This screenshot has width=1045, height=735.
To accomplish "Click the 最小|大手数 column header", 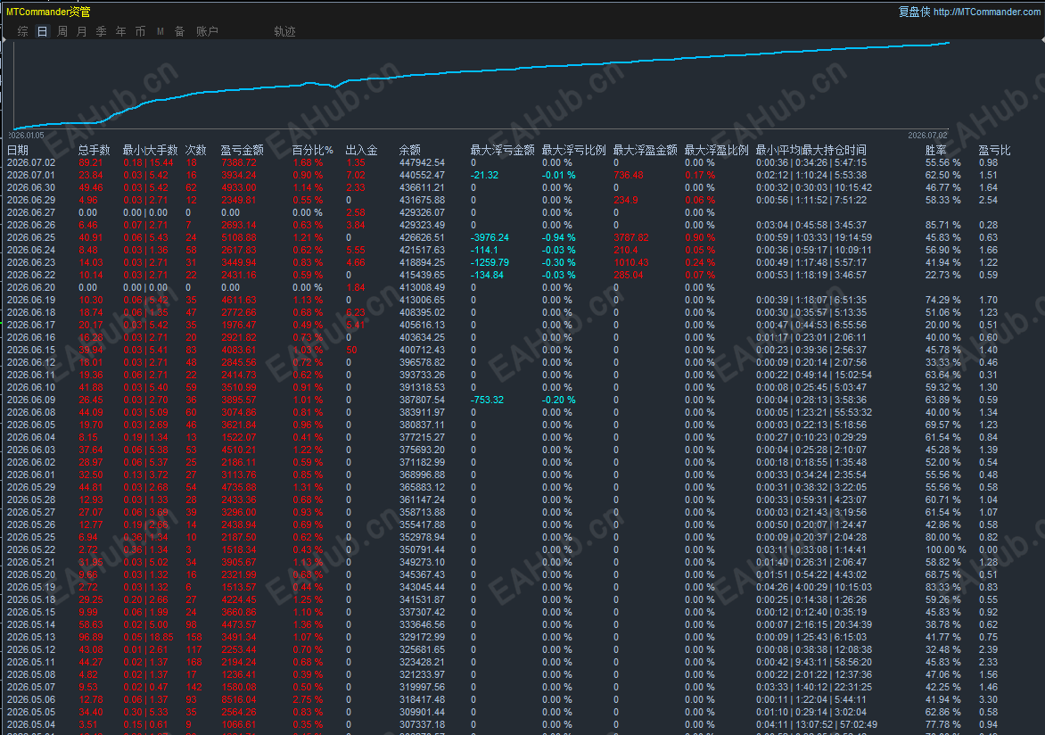I will [x=150, y=150].
